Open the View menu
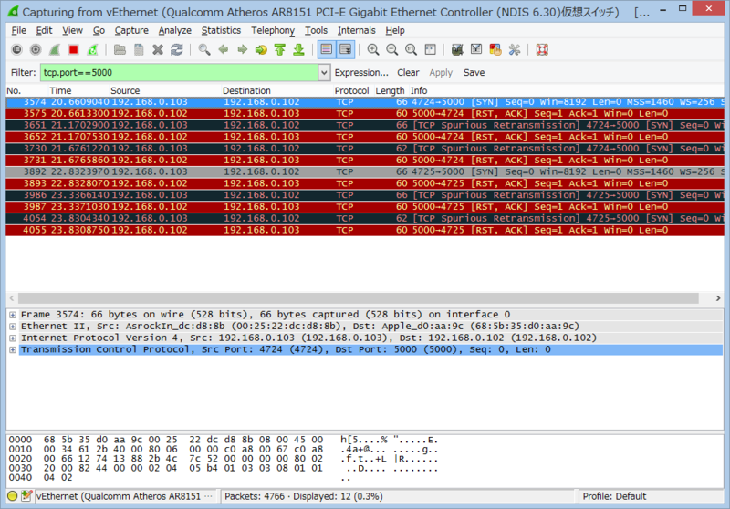This screenshot has width=730, height=509. point(73,31)
